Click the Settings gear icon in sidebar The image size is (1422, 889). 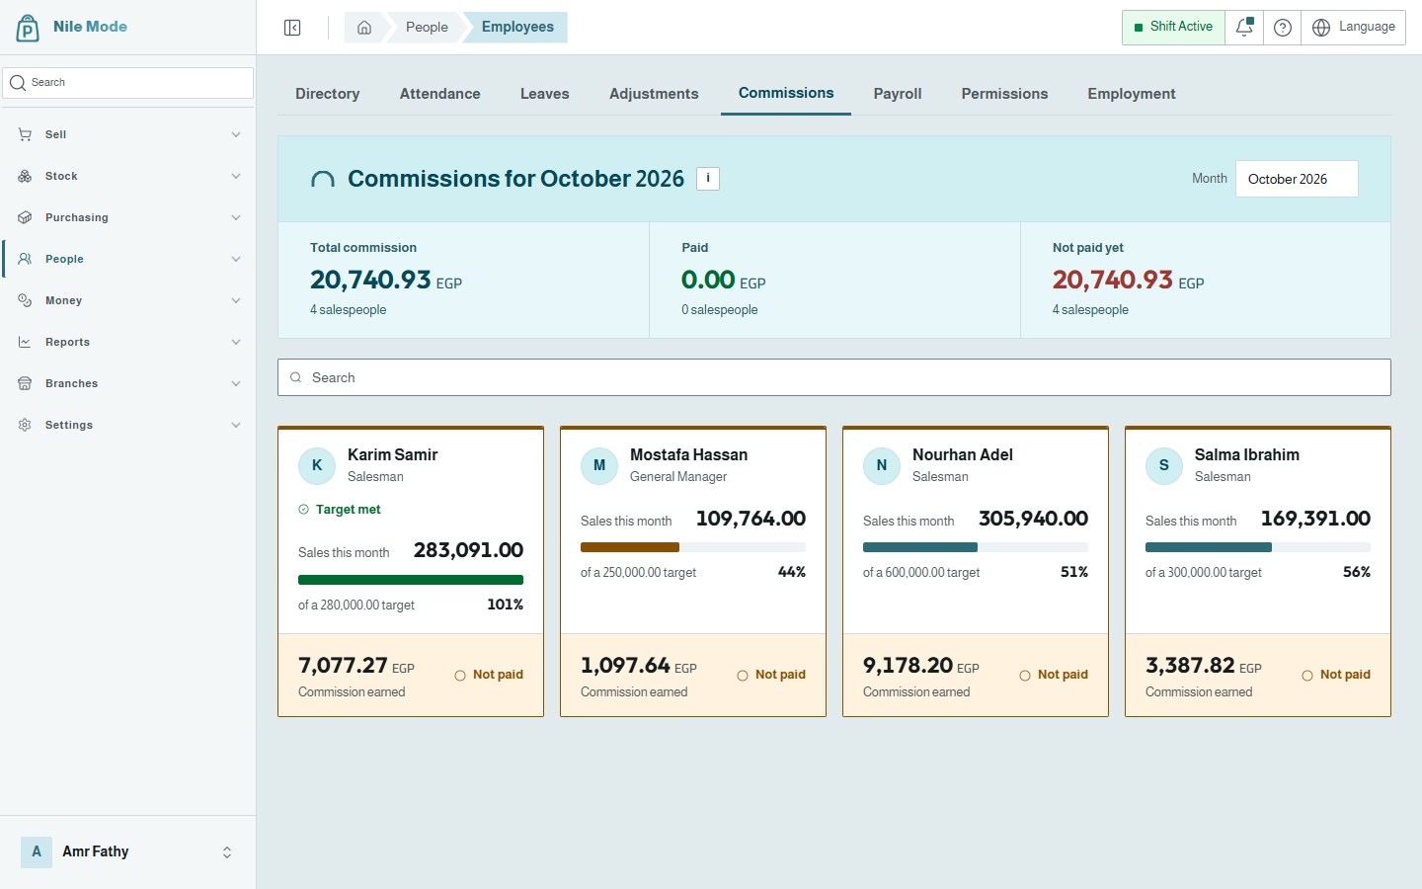(25, 425)
